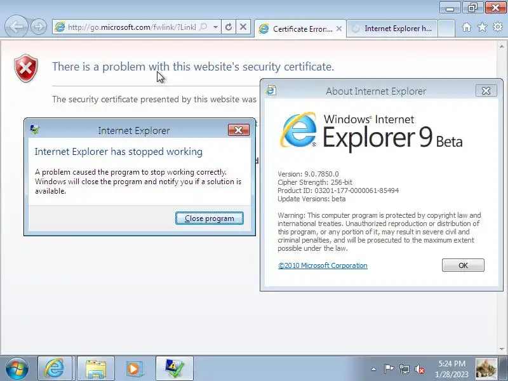Open the ©2010 Microsoft Corporation link
The image size is (508, 381).
(323, 265)
